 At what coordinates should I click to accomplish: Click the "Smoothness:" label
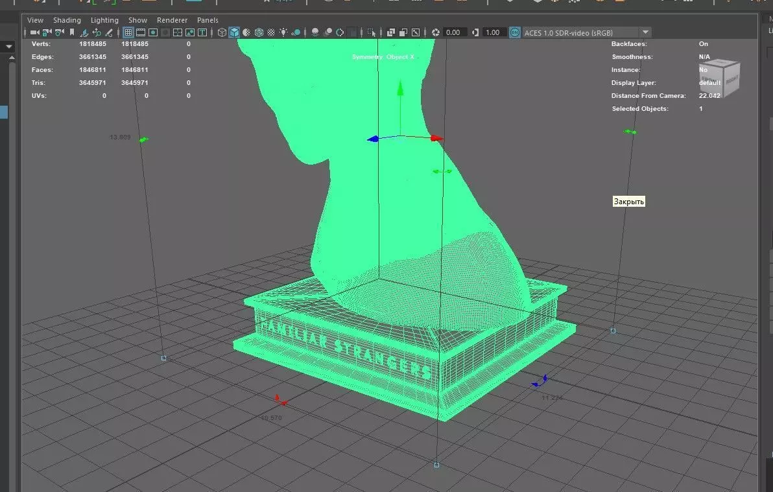632,56
